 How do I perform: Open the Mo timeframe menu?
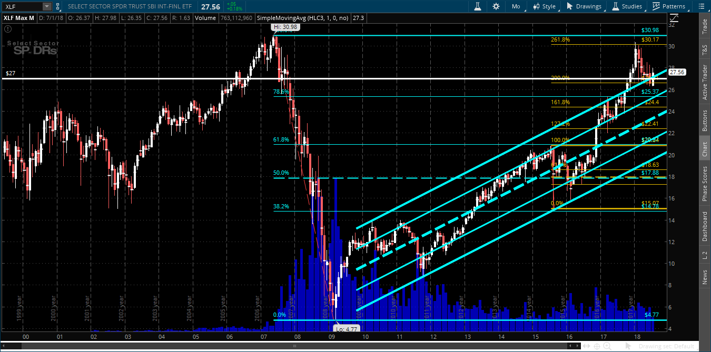pyautogui.click(x=516, y=6)
